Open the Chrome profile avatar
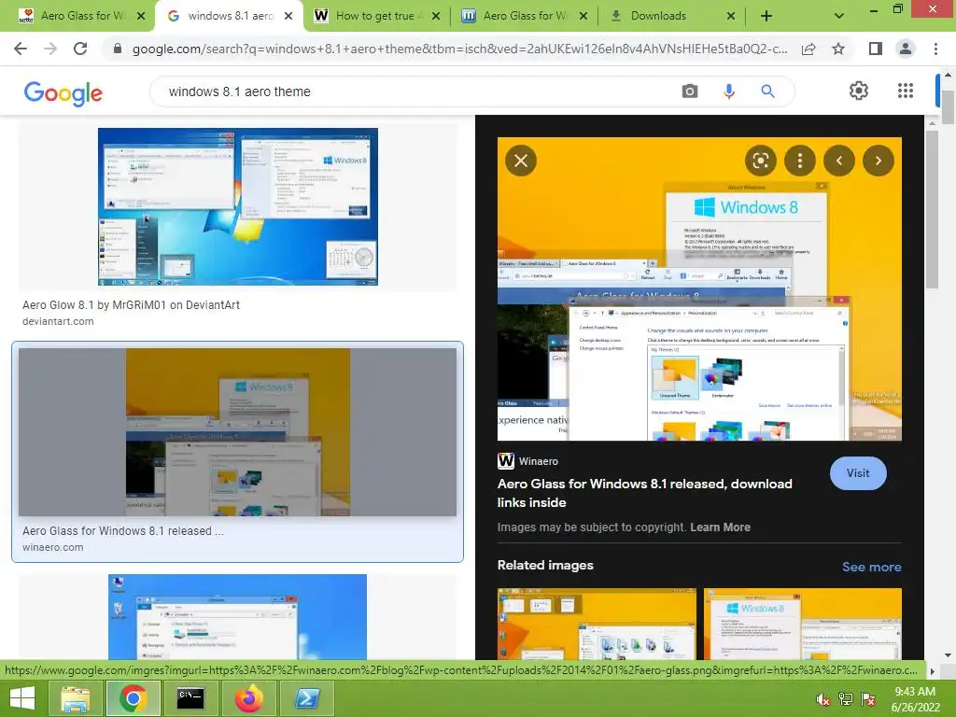The height and width of the screenshot is (717, 956). (906, 49)
